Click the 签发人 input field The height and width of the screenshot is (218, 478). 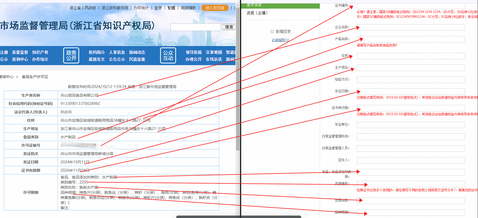click(x=411, y=160)
